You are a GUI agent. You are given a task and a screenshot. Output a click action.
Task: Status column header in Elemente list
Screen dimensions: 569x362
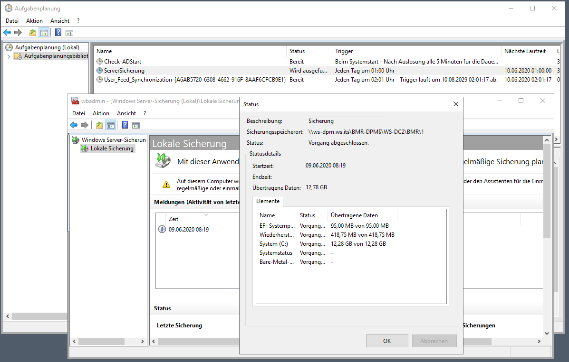(312, 215)
